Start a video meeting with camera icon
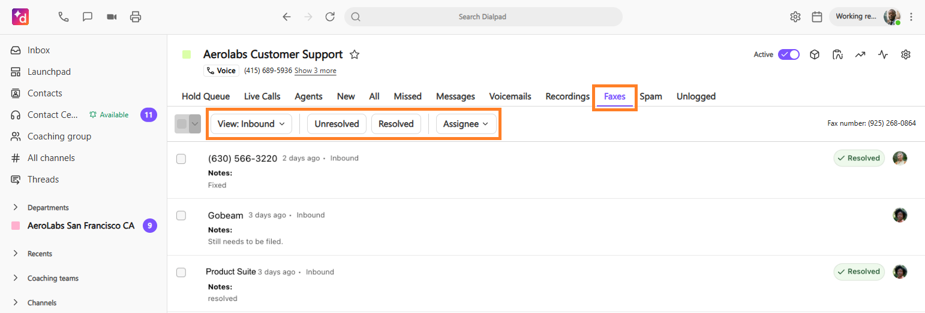The width and height of the screenshot is (925, 313). pos(112,17)
